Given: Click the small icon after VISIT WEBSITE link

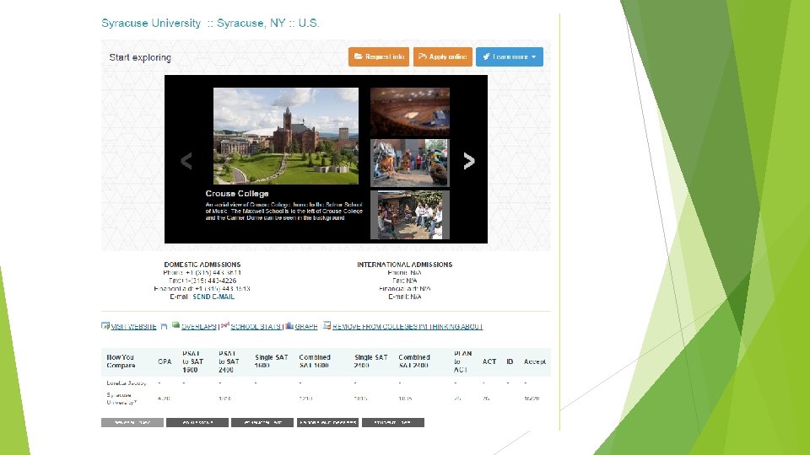Looking at the screenshot, I should (x=164, y=327).
